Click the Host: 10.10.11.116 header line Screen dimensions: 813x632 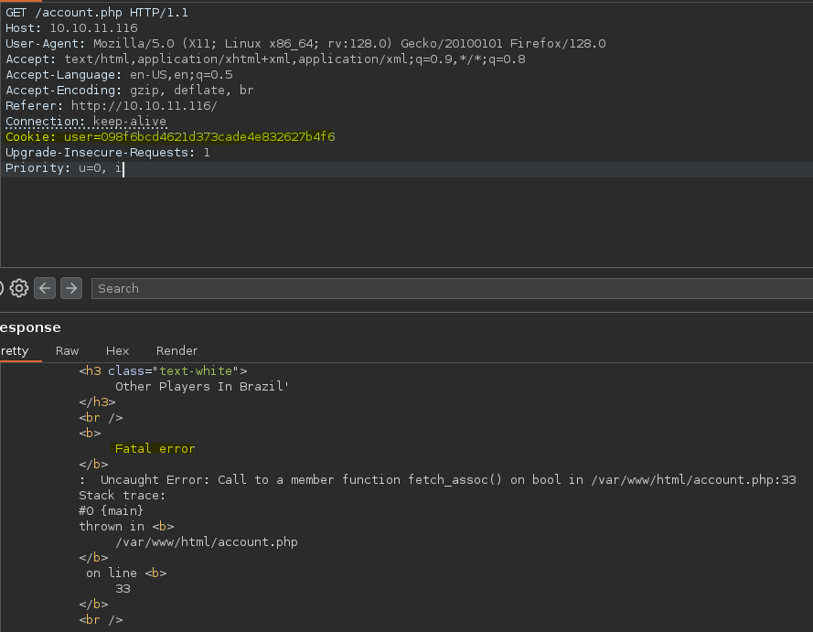click(71, 28)
